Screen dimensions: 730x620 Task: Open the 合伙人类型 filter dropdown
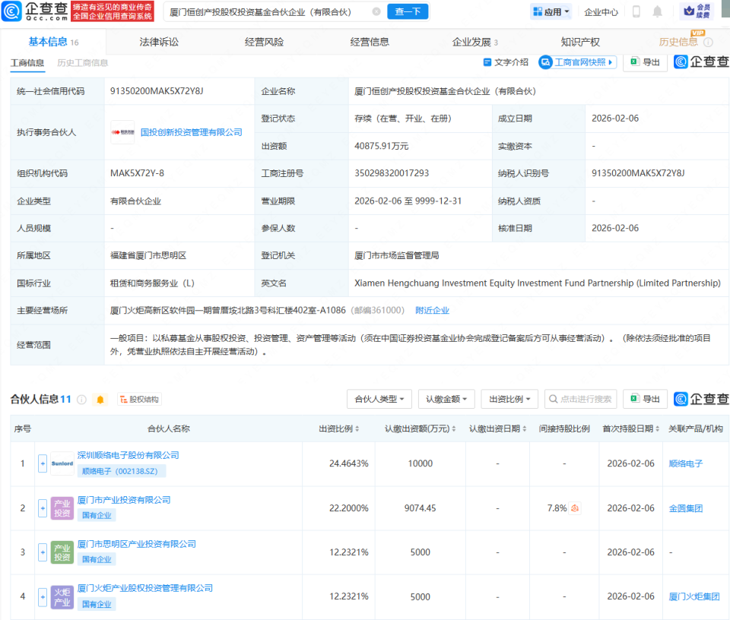pyautogui.click(x=379, y=398)
